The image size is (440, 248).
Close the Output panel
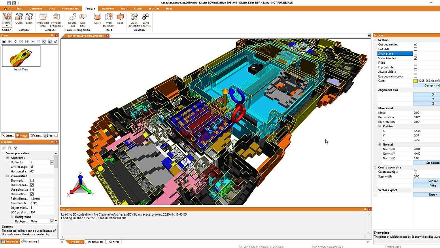pyautogui.click(x=369, y=209)
